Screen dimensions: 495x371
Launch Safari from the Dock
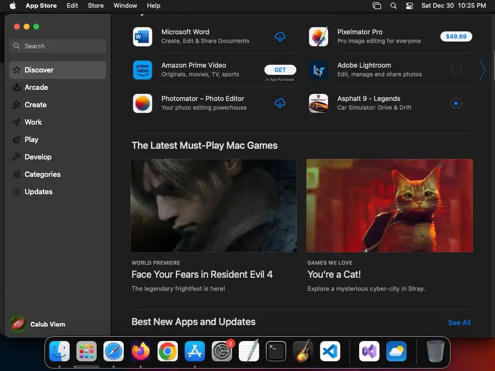coord(114,351)
